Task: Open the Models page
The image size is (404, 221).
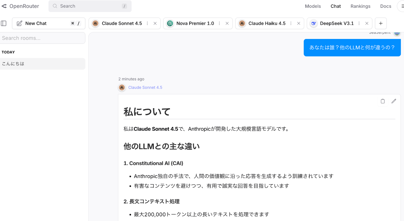Action: coord(313,6)
